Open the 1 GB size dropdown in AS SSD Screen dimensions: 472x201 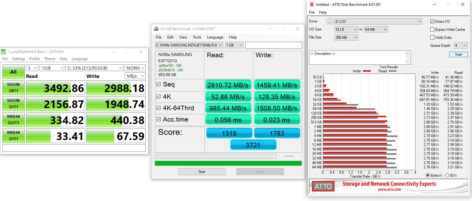pyautogui.click(x=234, y=45)
